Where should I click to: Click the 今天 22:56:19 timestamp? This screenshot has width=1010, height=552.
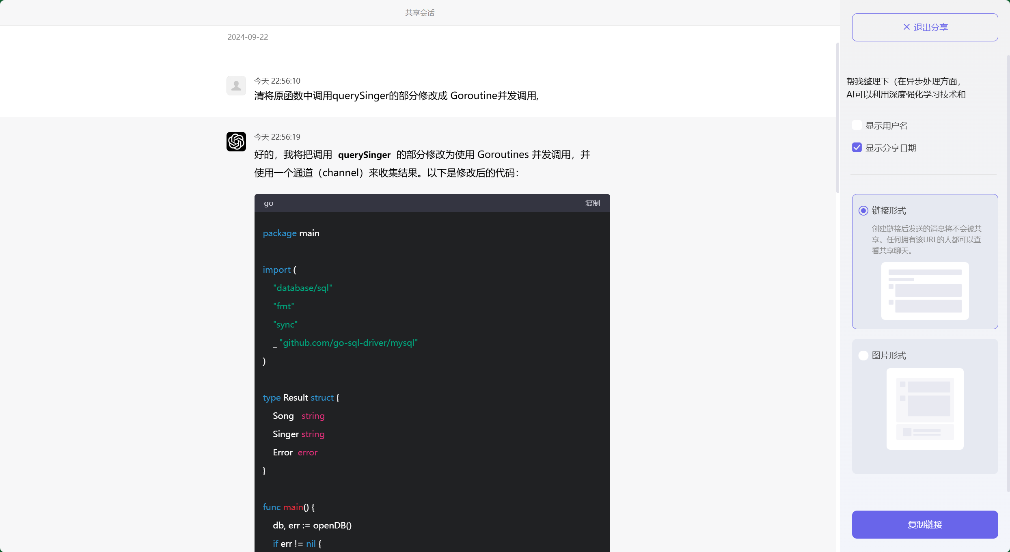[x=277, y=137]
